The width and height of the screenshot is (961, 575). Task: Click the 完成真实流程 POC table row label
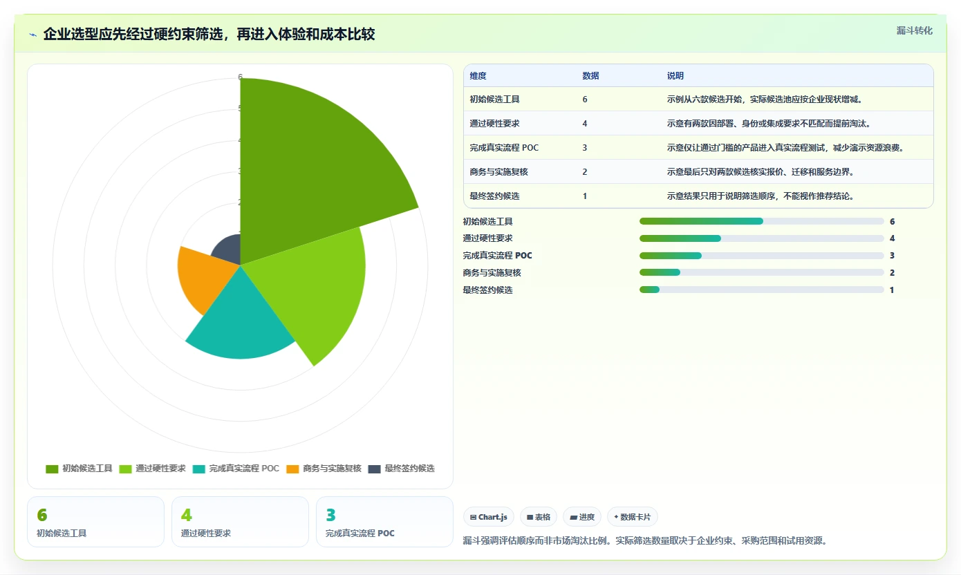[x=504, y=148]
